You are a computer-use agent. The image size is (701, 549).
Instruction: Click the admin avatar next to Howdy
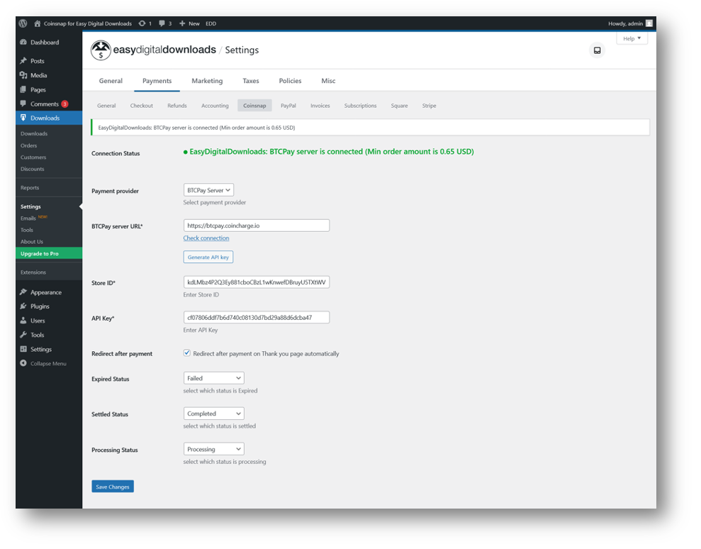click(649, 23)
